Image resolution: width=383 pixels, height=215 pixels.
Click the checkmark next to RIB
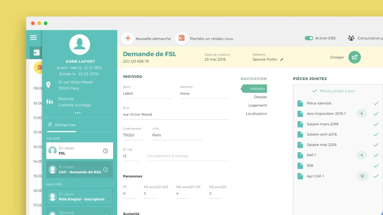376,166
